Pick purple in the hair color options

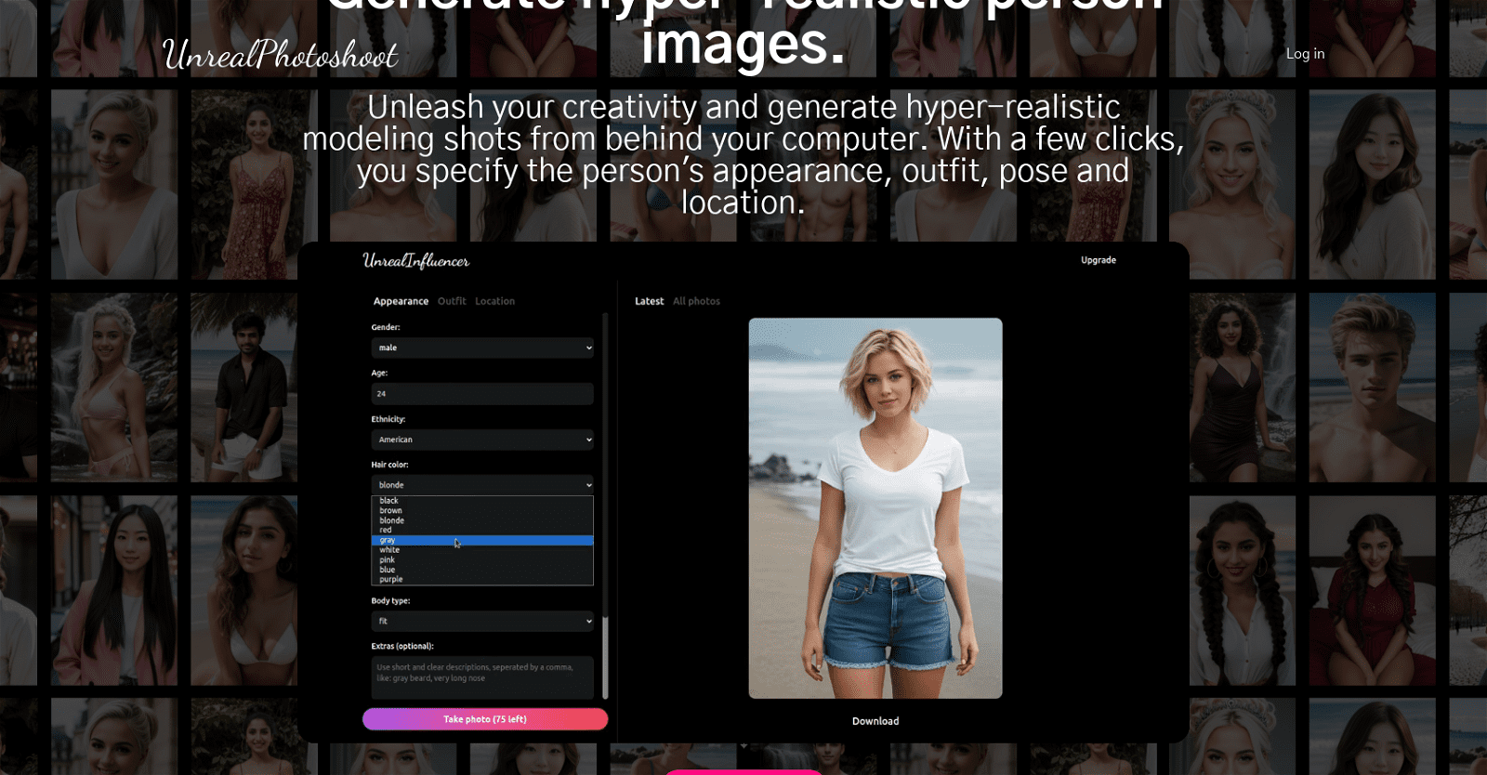pos(390,580)
